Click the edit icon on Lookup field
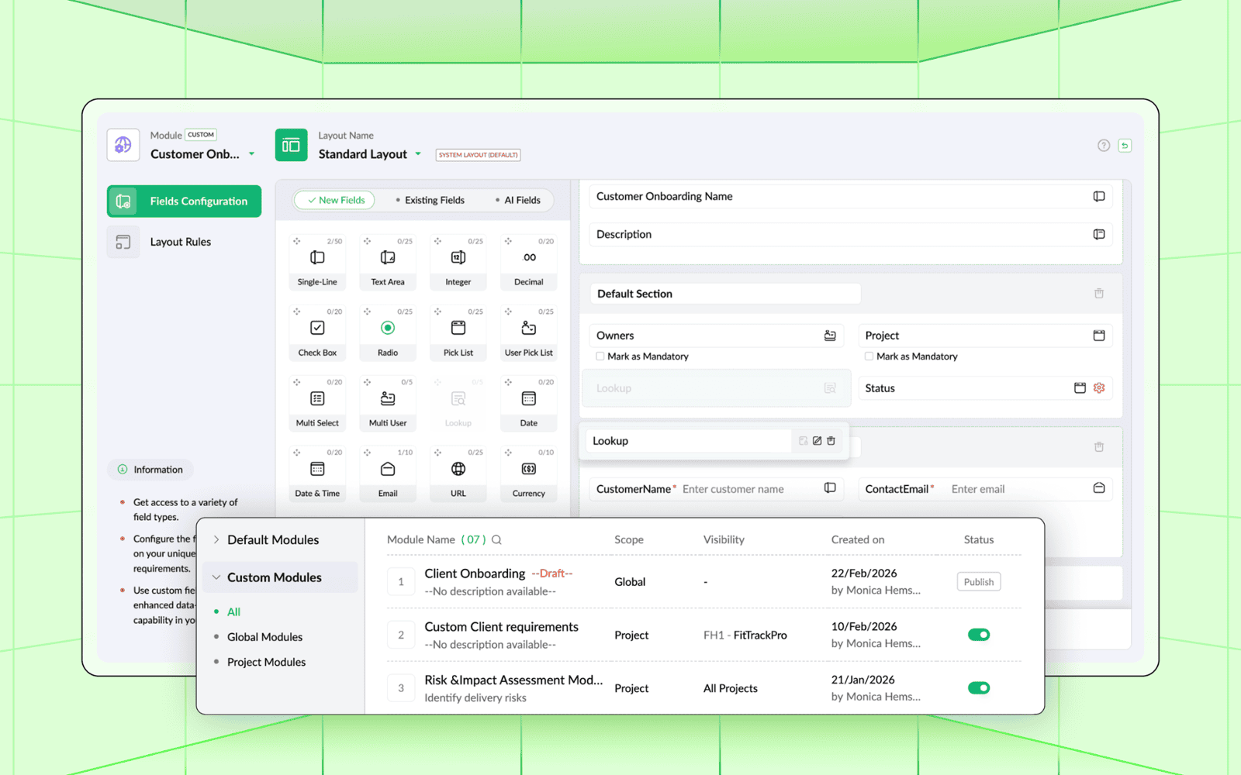This screenshot has height=775, width=1241. coord(817,441)
